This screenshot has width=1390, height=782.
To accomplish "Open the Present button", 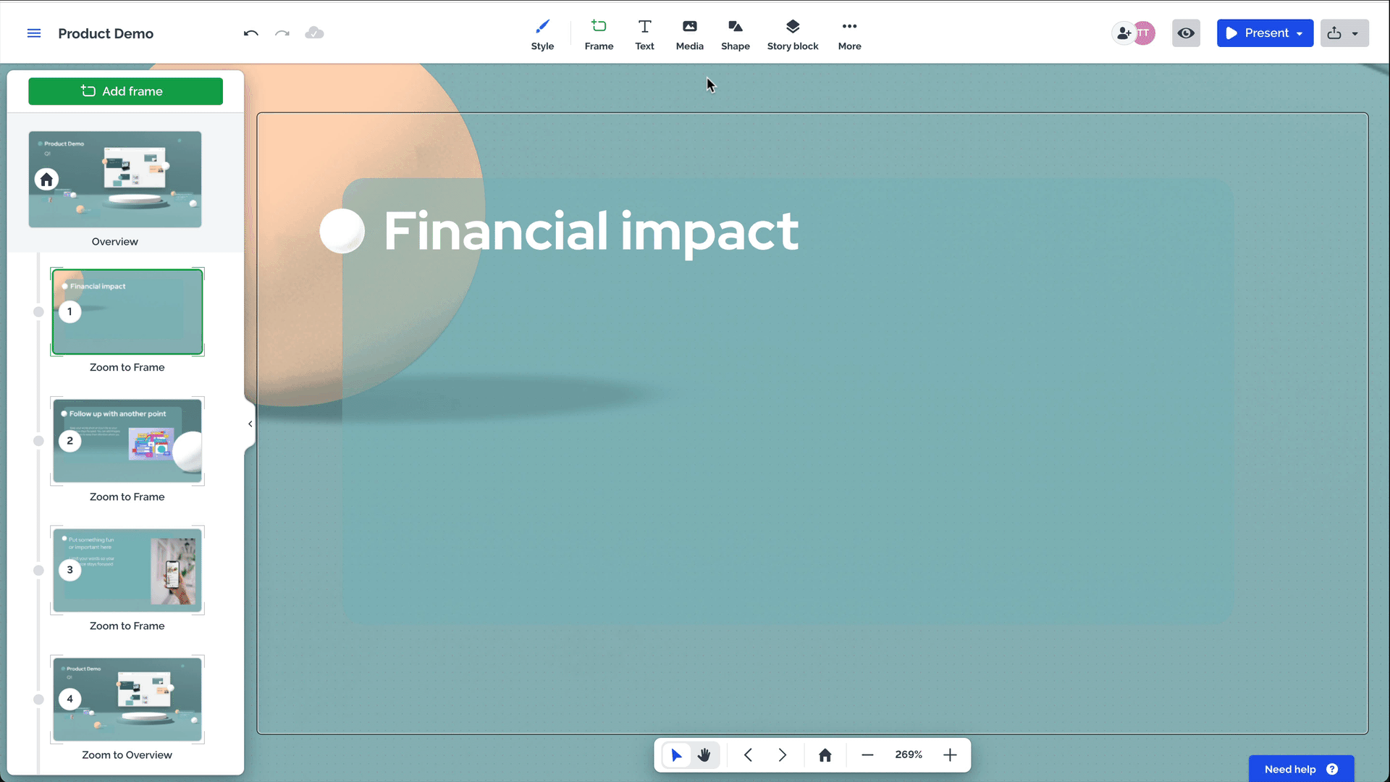I will coord(1261,33).
